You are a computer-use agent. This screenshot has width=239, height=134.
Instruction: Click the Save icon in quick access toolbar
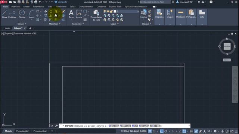19,2
